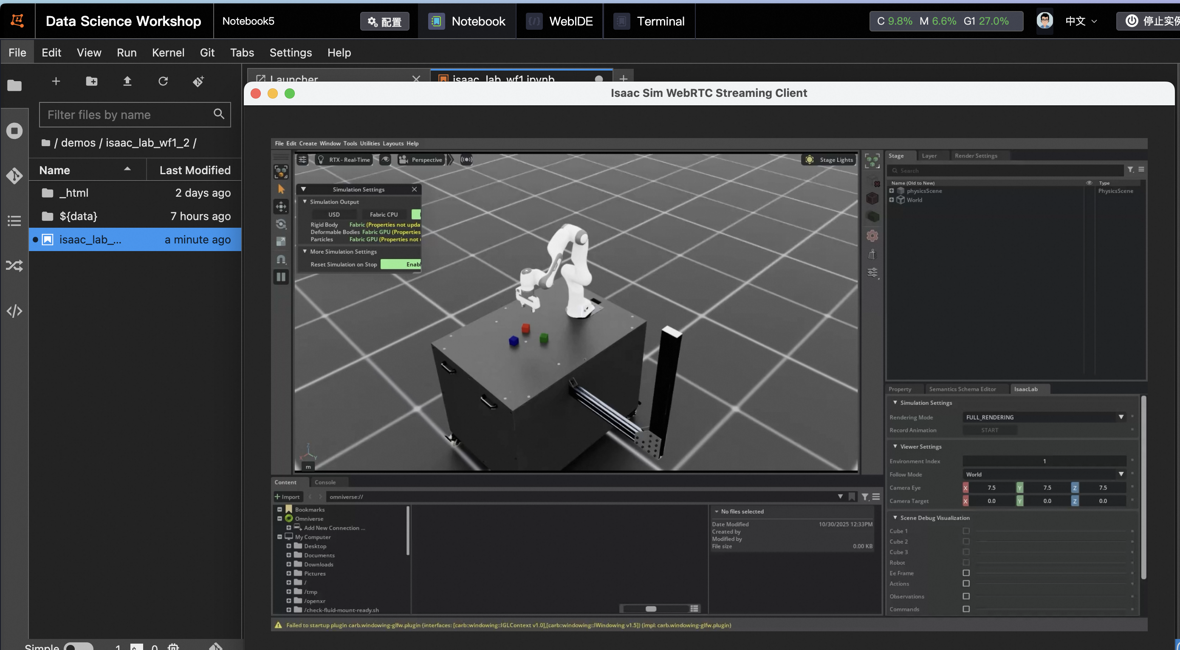This screenshot has height=650, width=1180.
Task: Enable the Ee Frame debug checkbox
Action: point(966,573)
